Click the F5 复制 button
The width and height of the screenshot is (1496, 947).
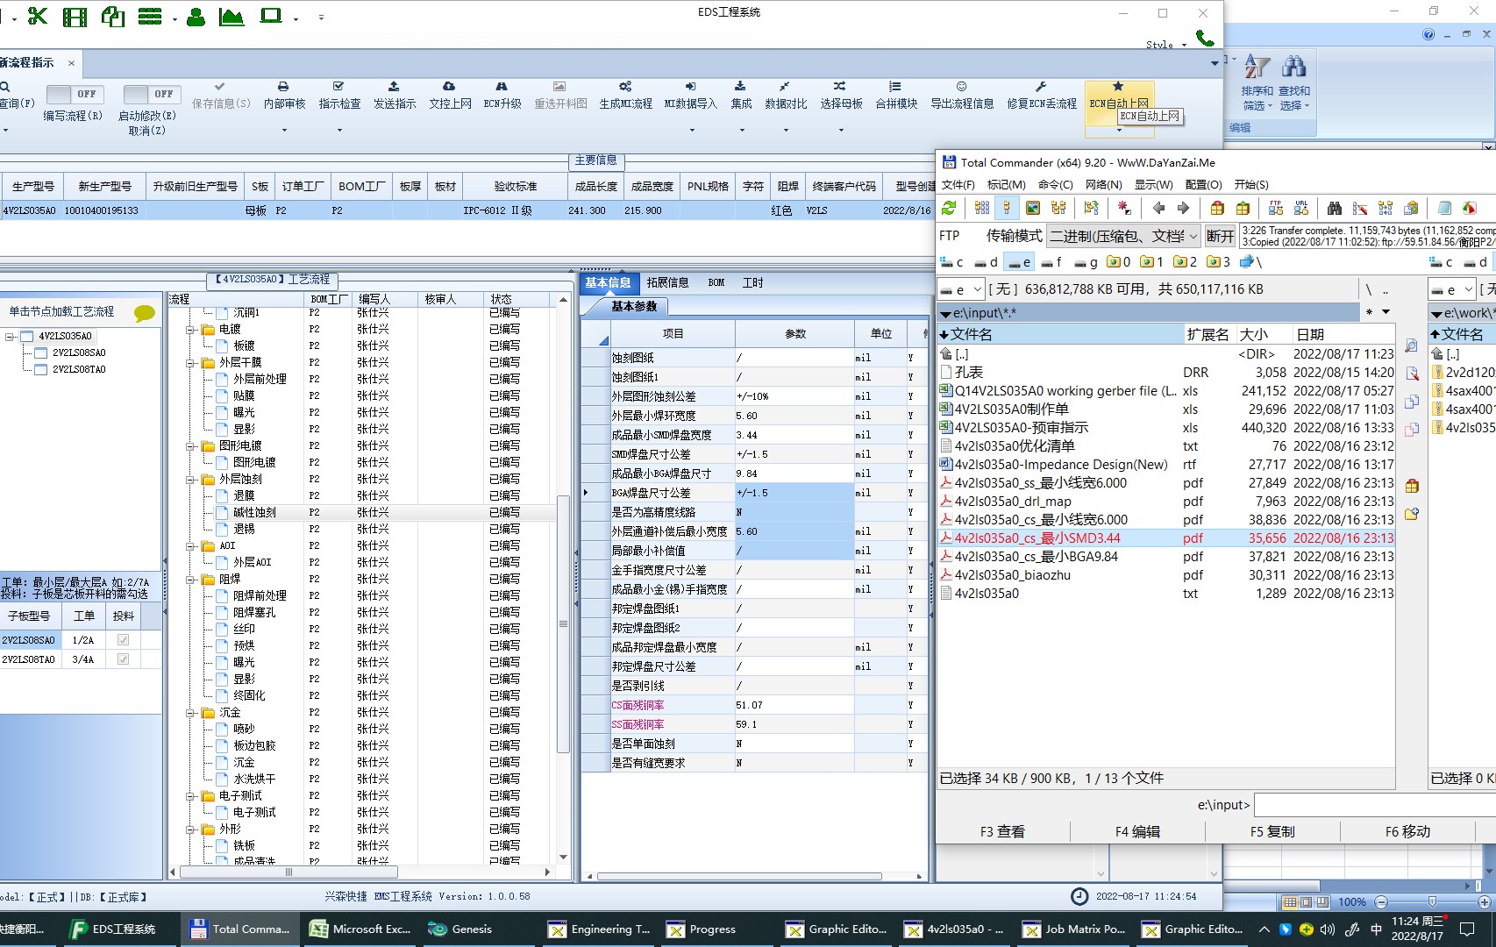pyautogui.click(x=1272, y=831)
